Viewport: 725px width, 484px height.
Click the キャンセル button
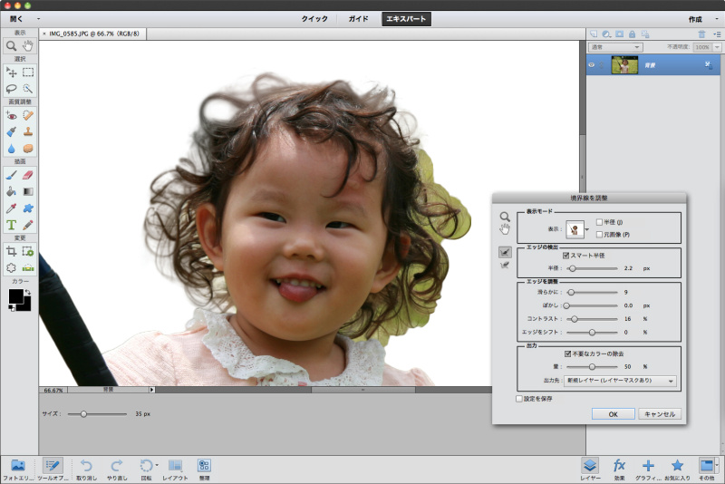tap(660, 414)
